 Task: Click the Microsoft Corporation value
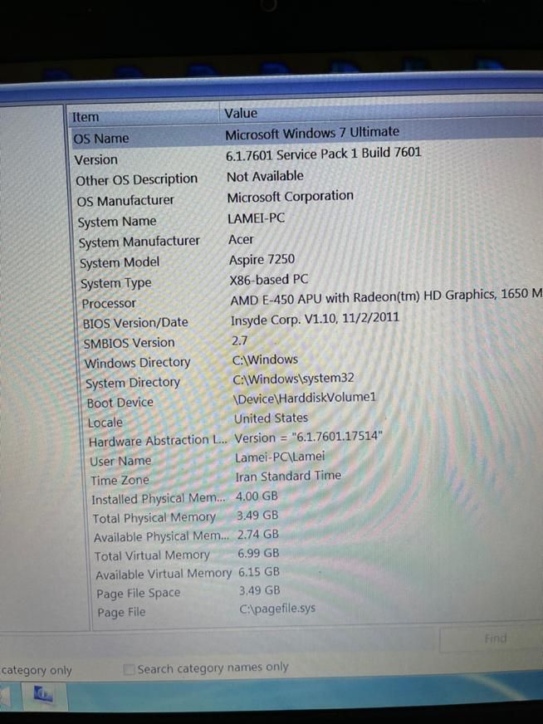(x=290, y=197)
